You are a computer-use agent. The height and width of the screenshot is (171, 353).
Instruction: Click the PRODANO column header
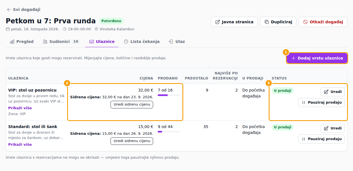click(168, 78)
